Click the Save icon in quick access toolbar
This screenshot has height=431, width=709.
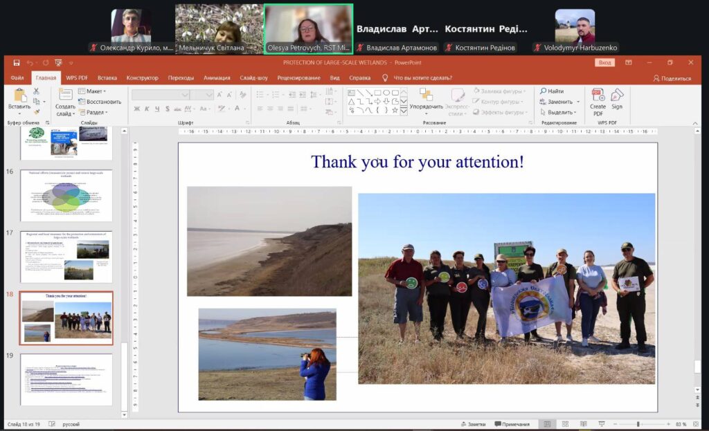tap(16, 62)
